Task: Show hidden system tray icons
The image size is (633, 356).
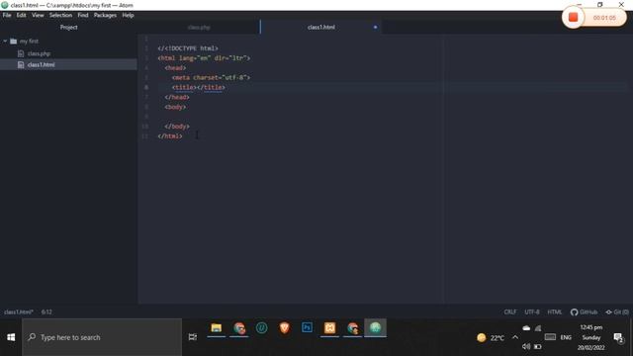Action: (x=515, y=337)
